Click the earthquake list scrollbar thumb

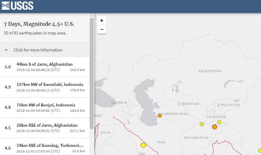92,73
